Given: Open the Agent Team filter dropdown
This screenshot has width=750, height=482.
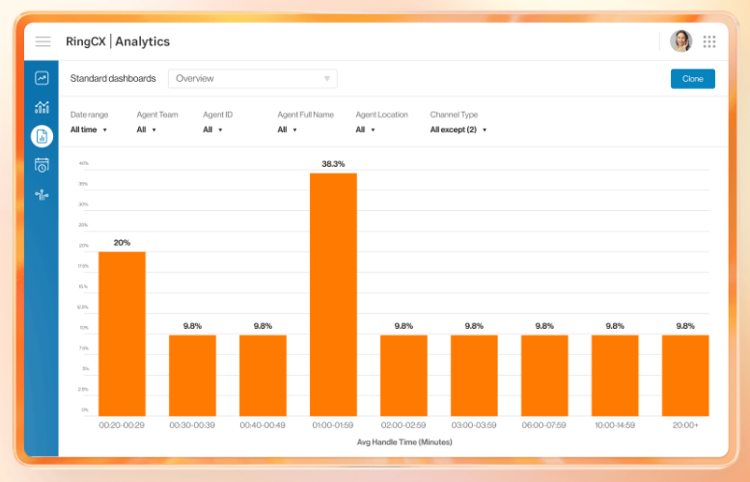Looking at the screenshot, I should point(146,129).
